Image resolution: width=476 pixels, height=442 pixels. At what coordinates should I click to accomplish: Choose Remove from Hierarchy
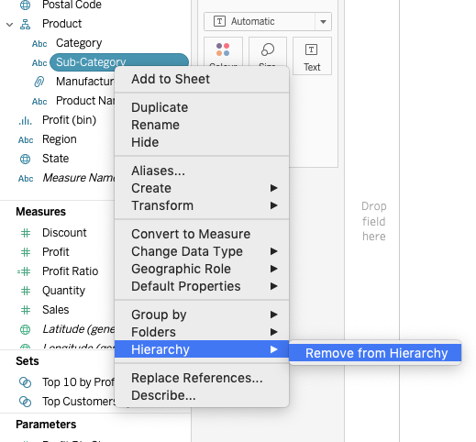tap(375, 353)
